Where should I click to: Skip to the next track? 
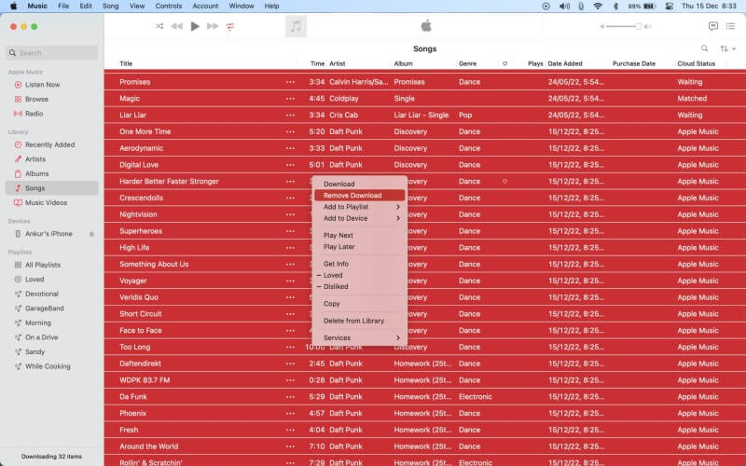[213, 26]
